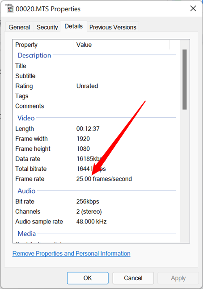
Task: Click the Channels label
Action: tap(28, 211)
